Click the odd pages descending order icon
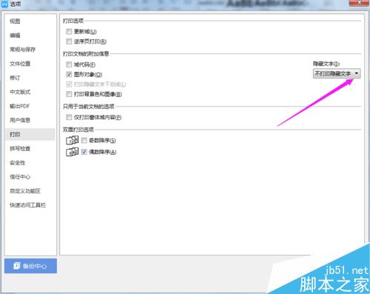 72,140
